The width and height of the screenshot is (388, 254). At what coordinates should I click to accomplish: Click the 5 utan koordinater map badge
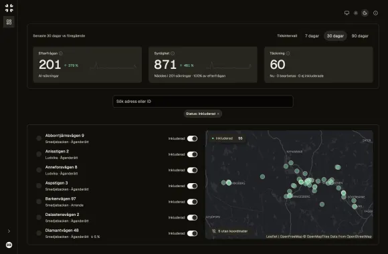pos(229,231)
